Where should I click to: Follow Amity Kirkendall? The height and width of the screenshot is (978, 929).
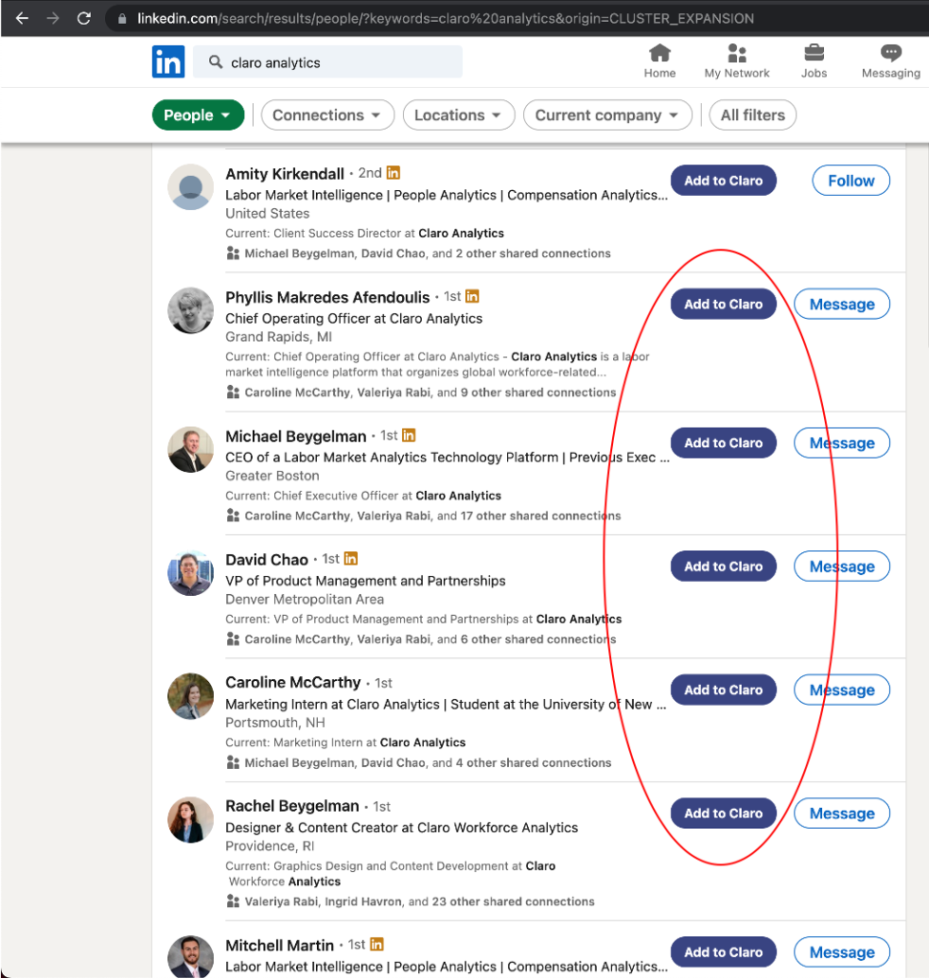tap(851, 181)
